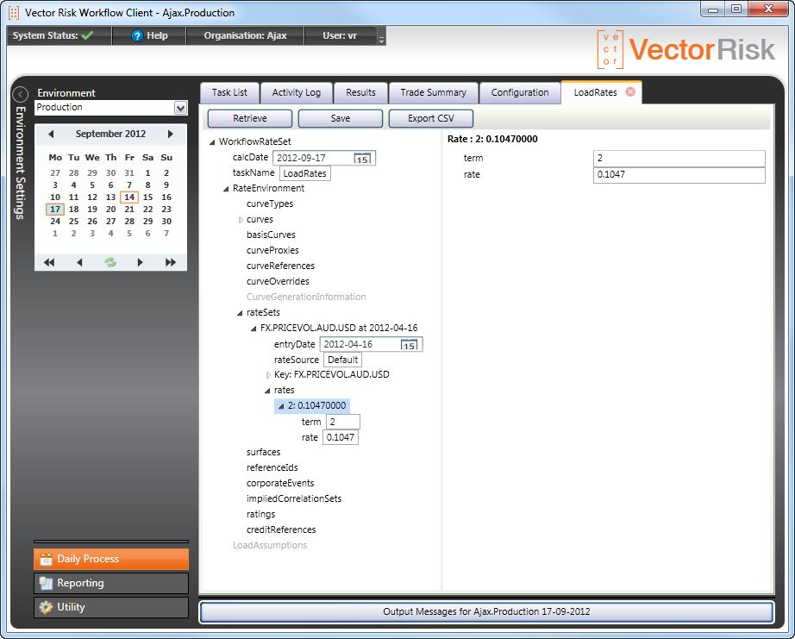The image size is (795, 639).
Task: Select the LoadRates tab
Action: pos(595,93)
